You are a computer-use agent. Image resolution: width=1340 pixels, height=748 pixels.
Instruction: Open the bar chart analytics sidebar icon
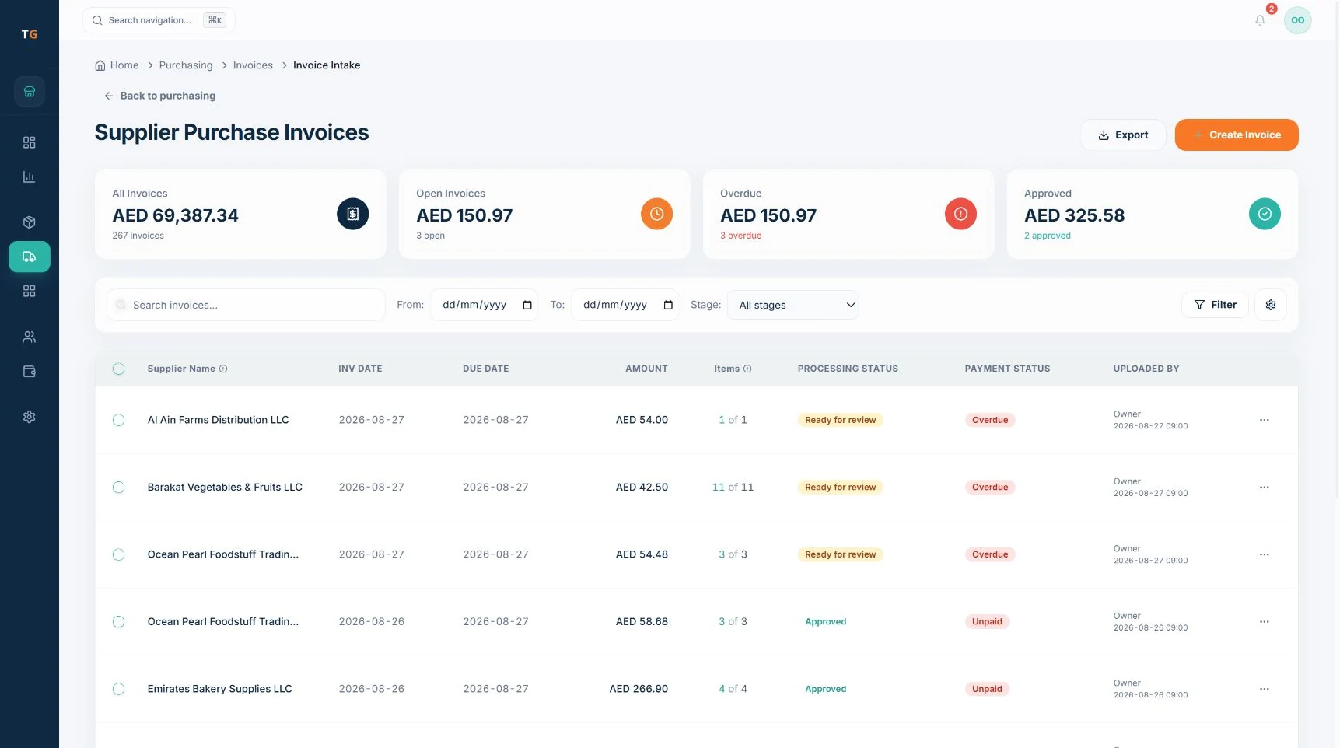pos(30,177)
